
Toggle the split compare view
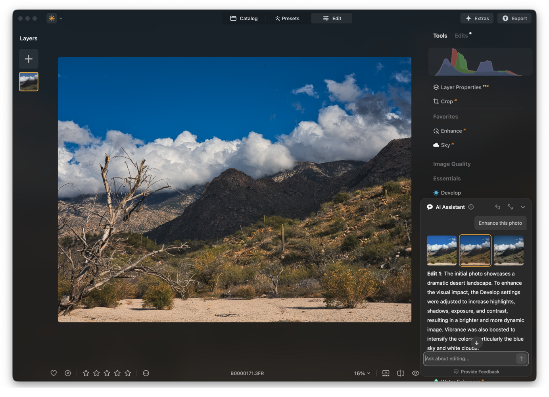[401, 373]
